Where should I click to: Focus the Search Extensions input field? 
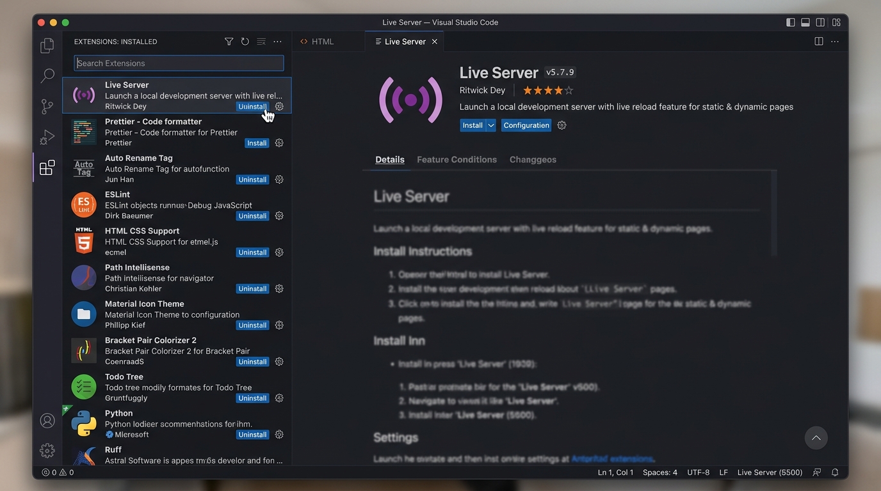179,63
